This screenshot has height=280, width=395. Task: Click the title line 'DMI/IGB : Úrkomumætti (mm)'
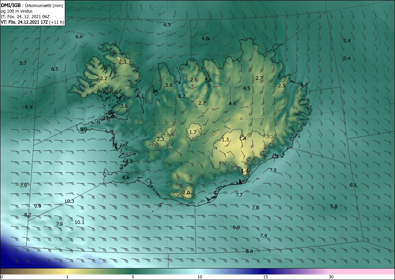(32, 5)
